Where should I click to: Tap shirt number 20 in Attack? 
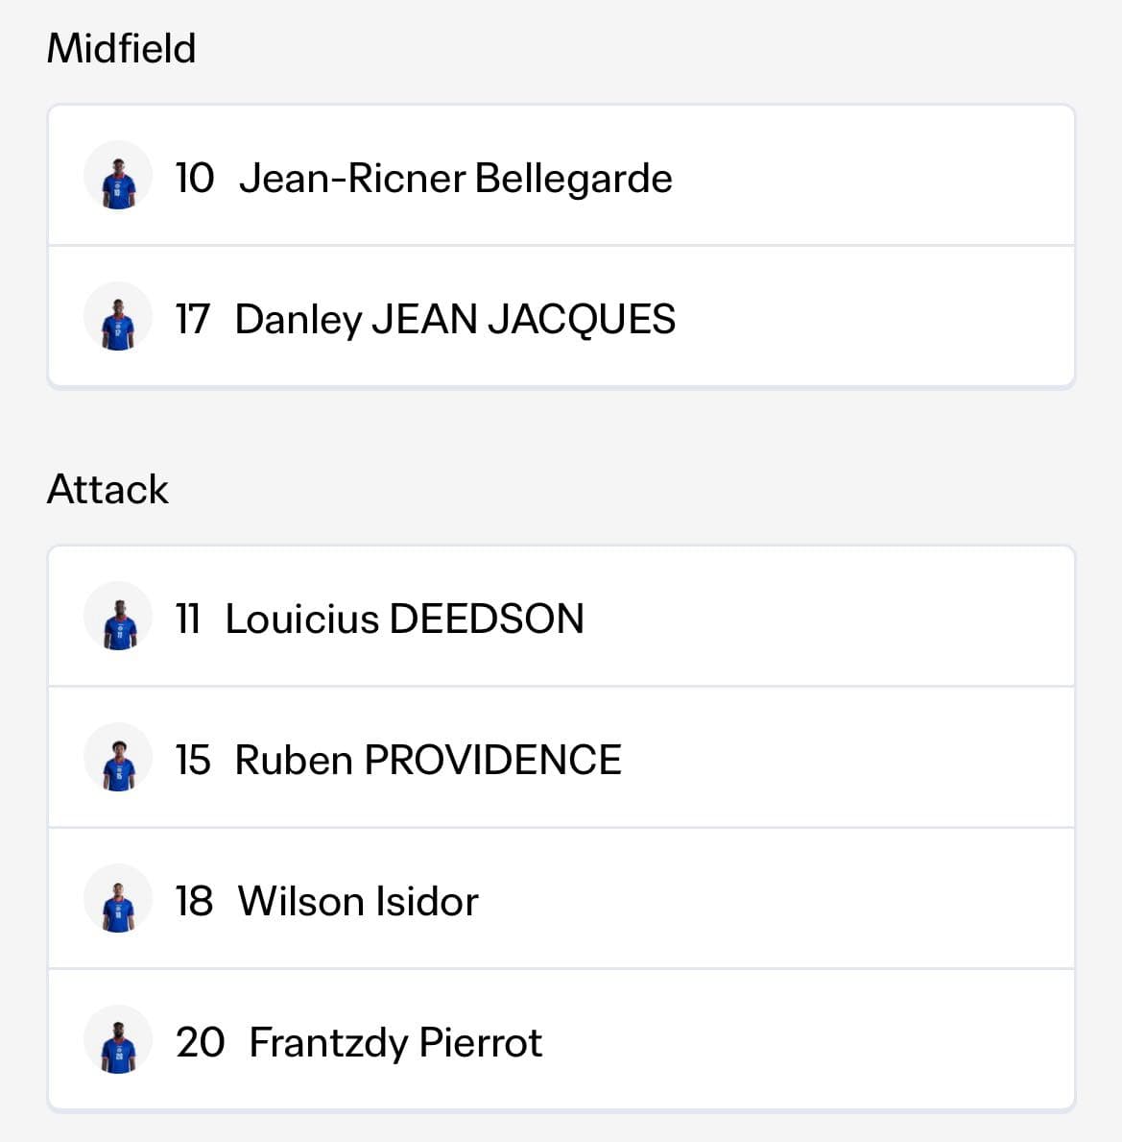click(200, 1043)
